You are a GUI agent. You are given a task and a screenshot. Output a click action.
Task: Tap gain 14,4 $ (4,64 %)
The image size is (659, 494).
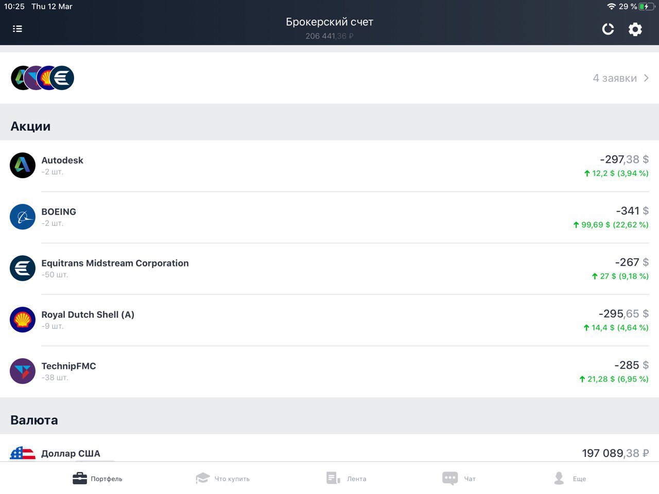616,328
